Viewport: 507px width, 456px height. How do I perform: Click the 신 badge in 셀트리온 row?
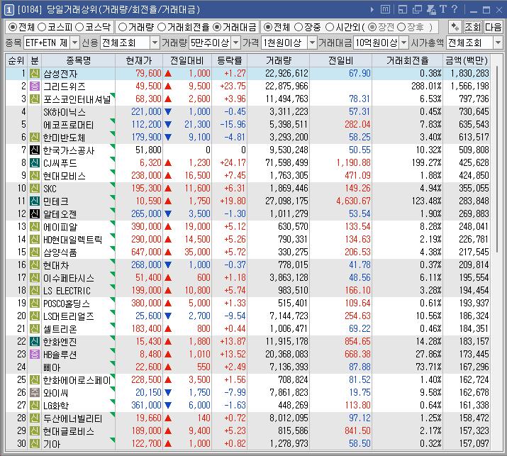point(35,328)
